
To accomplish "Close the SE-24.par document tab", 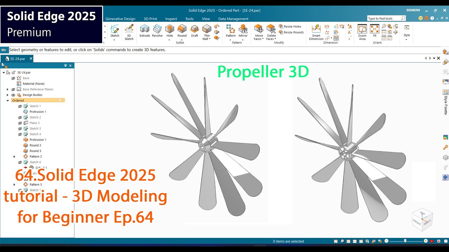I will pyautogui.click(x=31, y=59).
